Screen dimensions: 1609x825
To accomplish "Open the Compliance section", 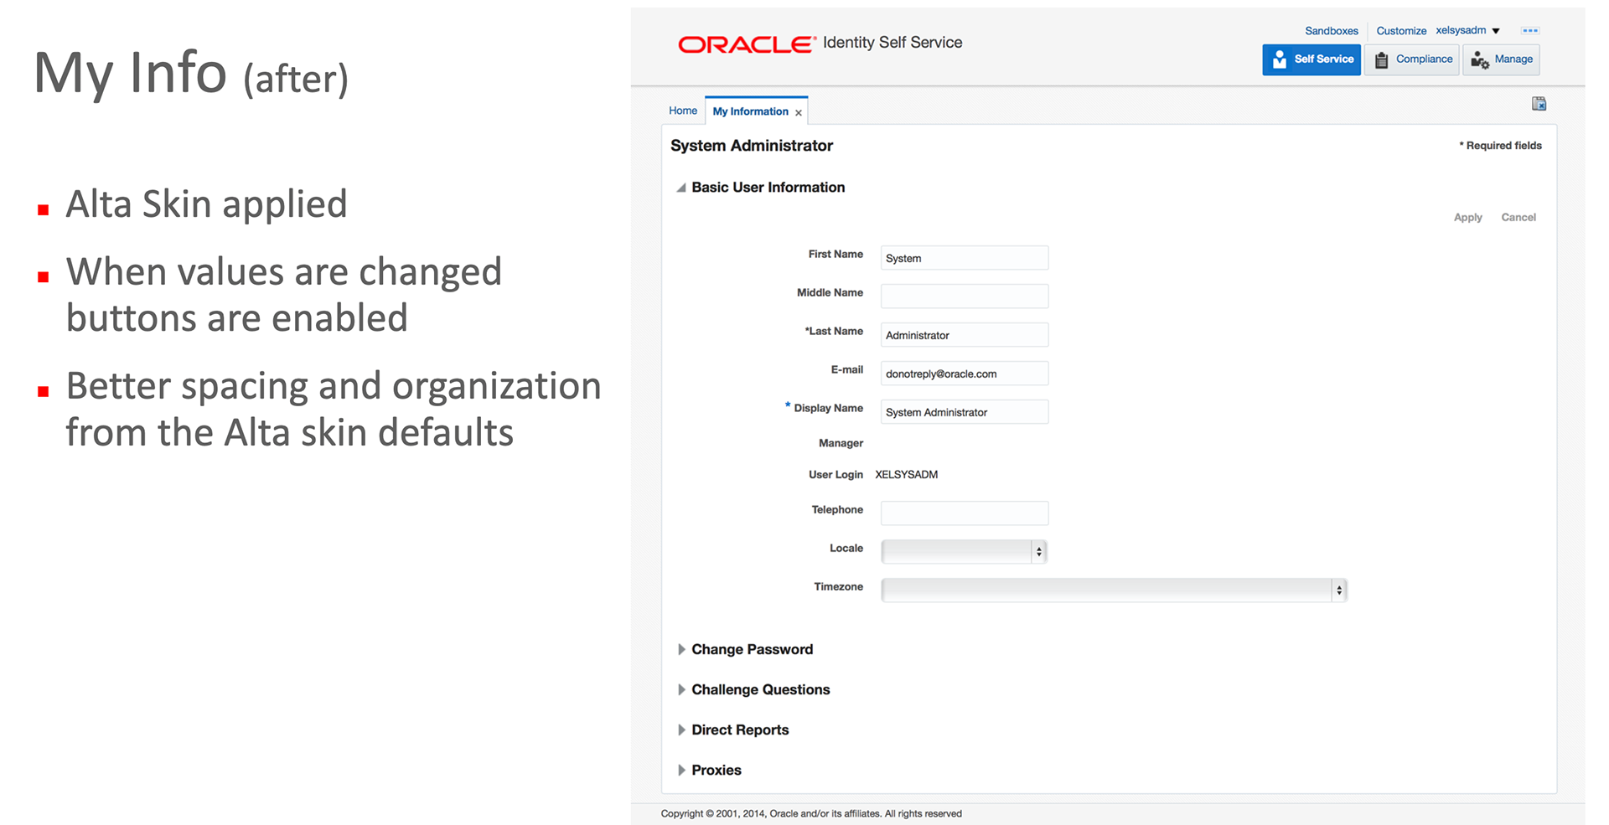I will pos(1412,59).
